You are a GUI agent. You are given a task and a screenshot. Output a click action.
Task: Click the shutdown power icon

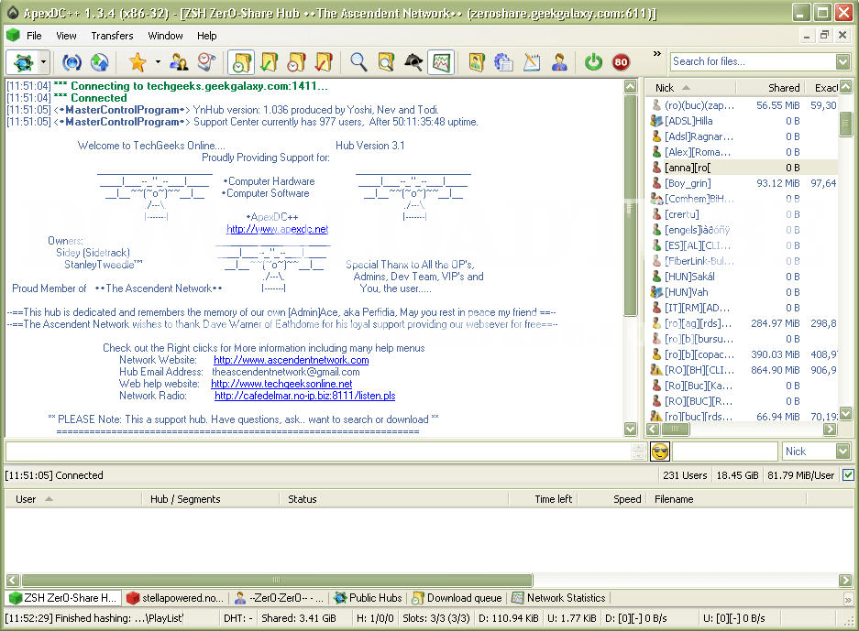click(592, 61)
